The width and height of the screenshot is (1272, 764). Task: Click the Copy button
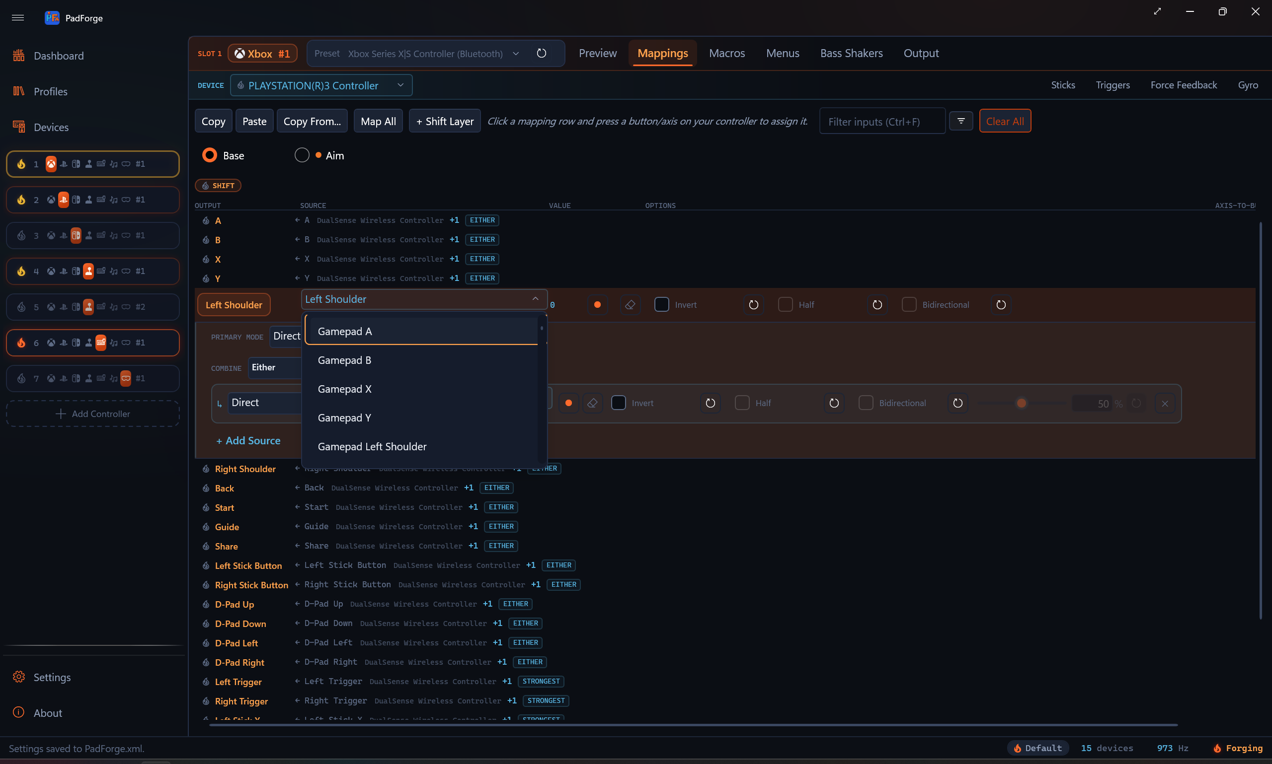tap(213, 121)
